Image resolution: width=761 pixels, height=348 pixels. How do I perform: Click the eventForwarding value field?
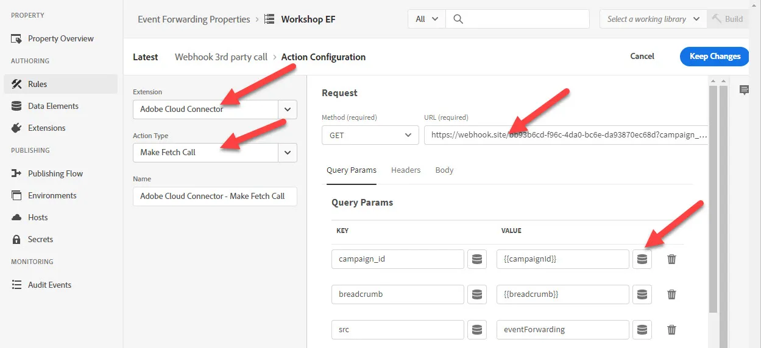point(563,330)
